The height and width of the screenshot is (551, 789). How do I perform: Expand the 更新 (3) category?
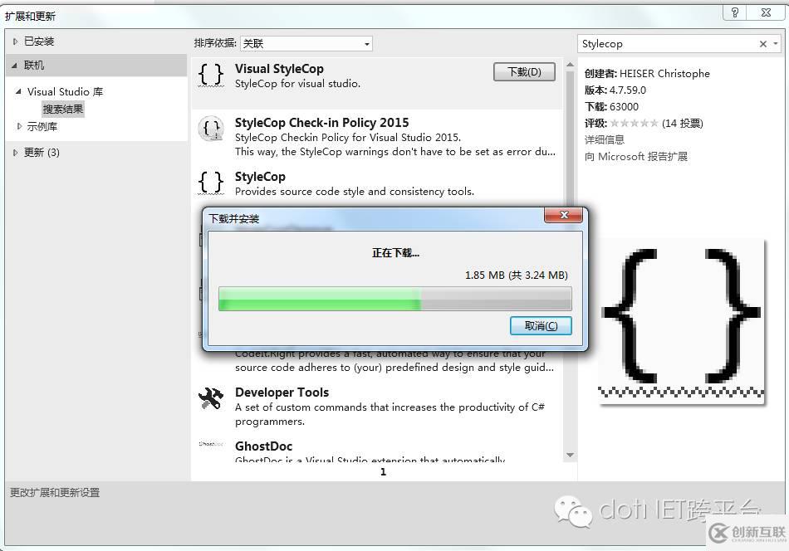click(15, 153)
